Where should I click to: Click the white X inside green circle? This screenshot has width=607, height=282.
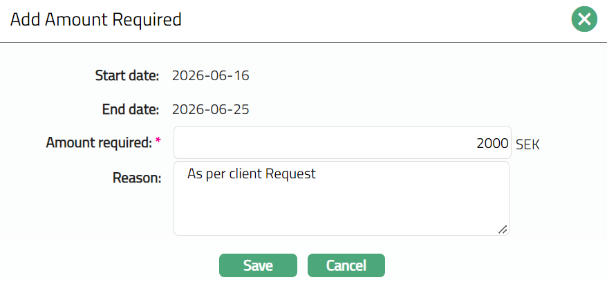tap(584, 19)
